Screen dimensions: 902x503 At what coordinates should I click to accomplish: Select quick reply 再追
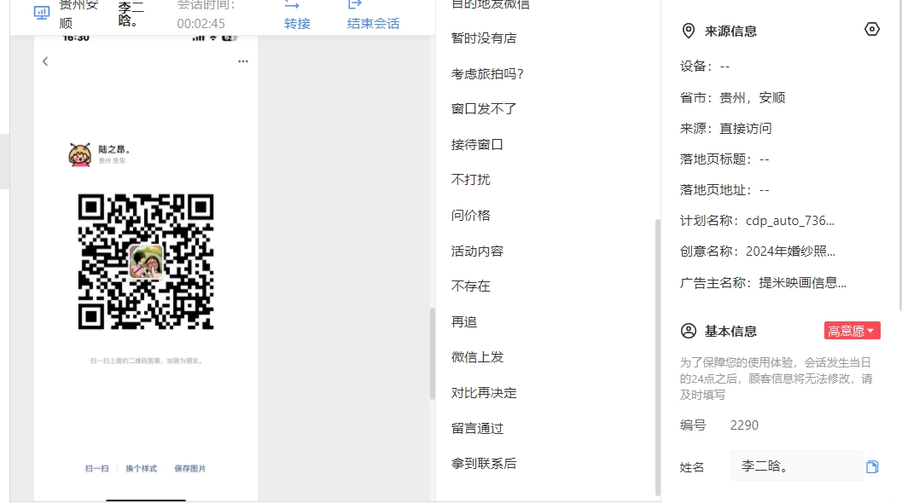tap(464, 322)
